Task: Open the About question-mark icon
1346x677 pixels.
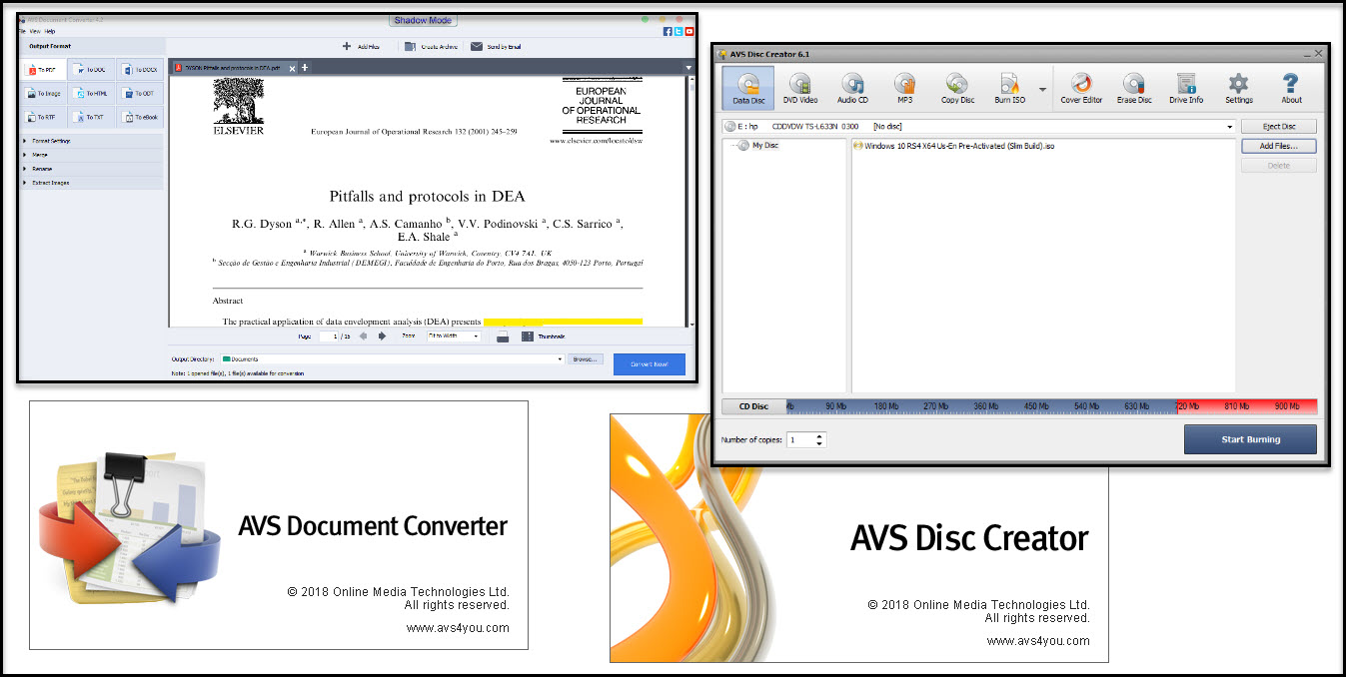Action: [x=1291, y=88]
